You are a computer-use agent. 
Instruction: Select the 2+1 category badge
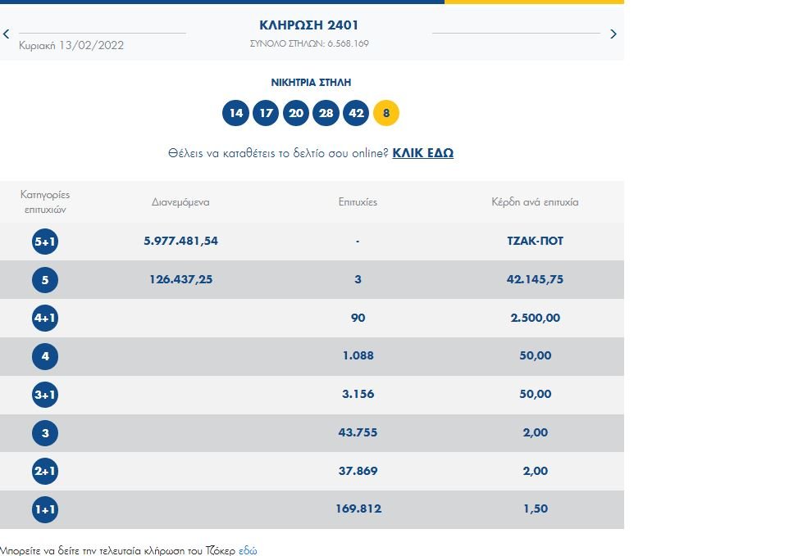tap(45, 471)
